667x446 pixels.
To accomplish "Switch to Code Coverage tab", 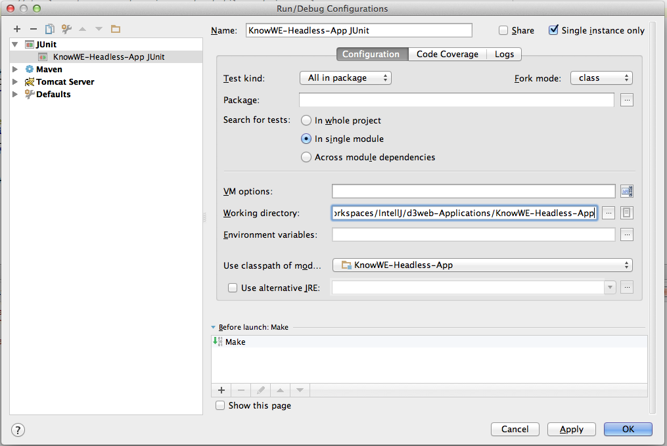I will pos(447,54).
